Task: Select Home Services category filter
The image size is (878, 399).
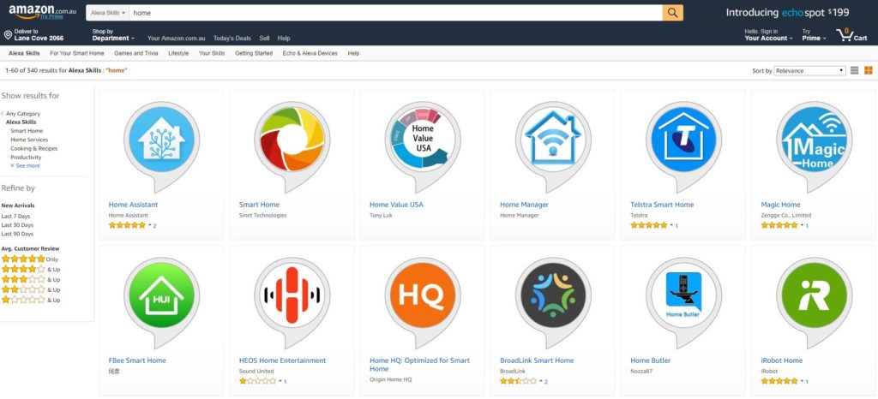Action: 29,140
